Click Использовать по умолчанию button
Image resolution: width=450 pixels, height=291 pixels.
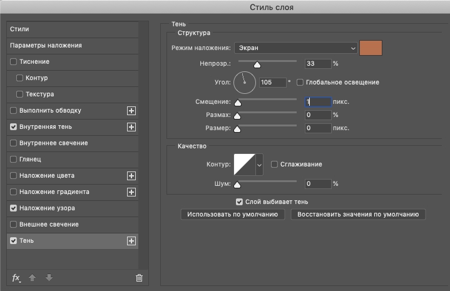[x=232, y=215]
